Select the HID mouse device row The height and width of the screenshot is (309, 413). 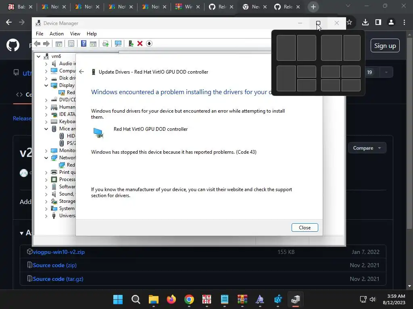(67, 136)
